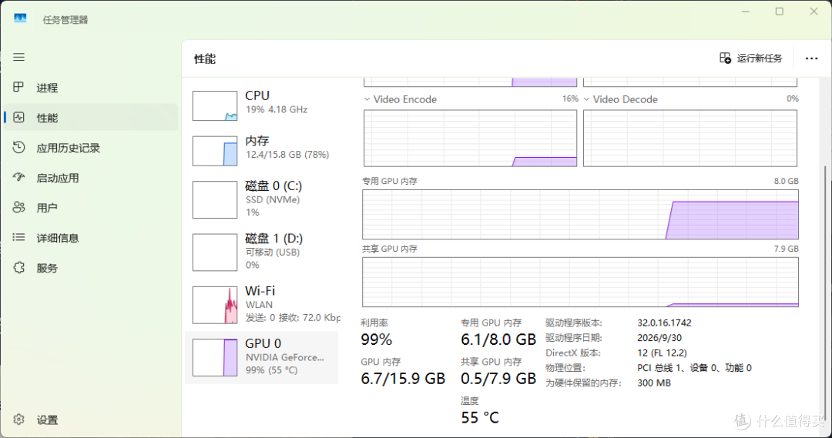
Task: Click the Video Decode graph area
Action: 689,139
